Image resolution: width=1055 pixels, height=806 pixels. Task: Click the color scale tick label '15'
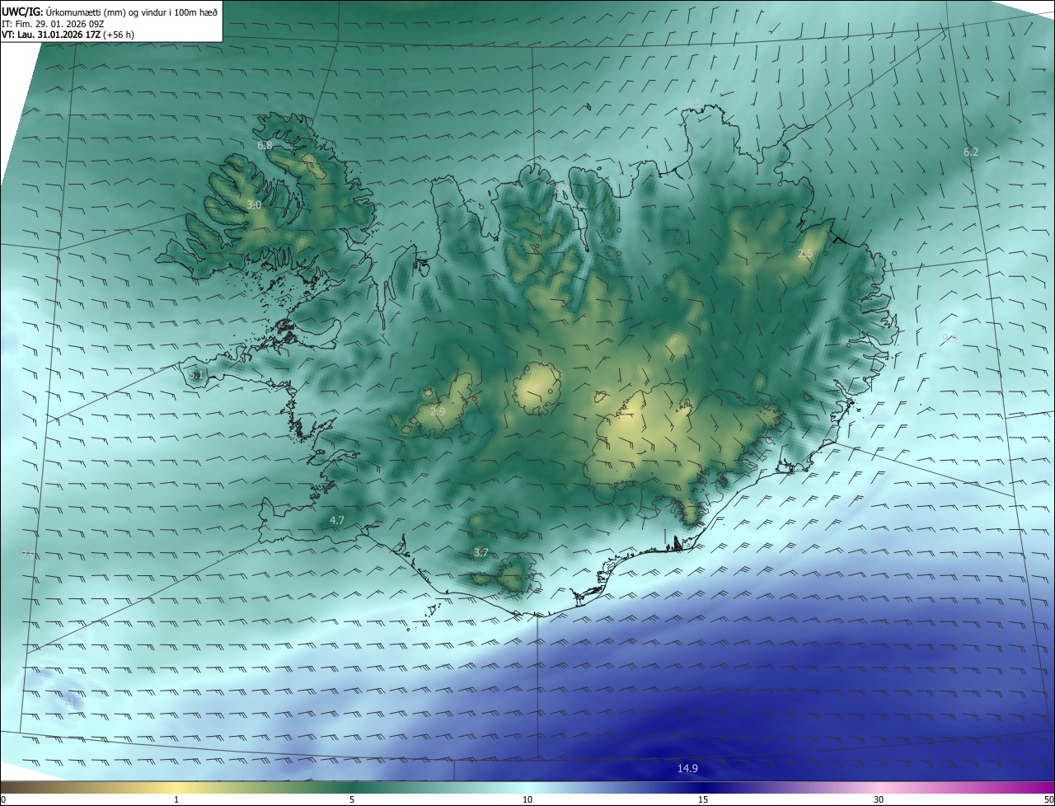click(x=703, y=799)
